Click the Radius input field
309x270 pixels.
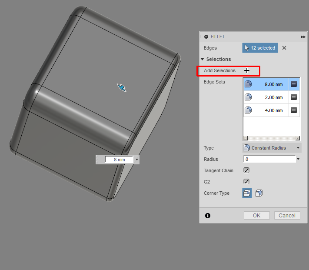tap(269, 159)
